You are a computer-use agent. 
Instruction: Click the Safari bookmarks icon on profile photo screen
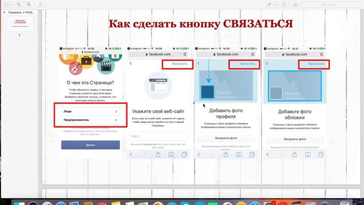[239, 154]
